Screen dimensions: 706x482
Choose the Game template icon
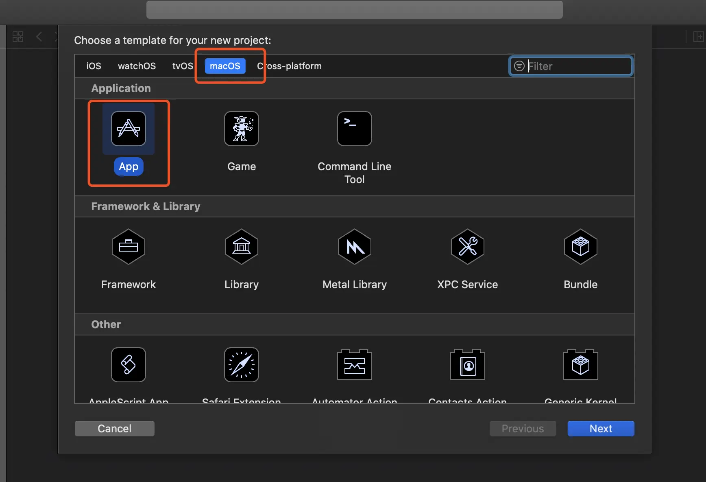(x=242, y=129)
